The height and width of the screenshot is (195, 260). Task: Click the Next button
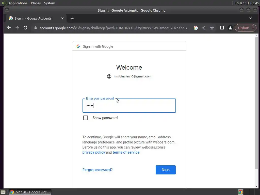click(166, 170)
